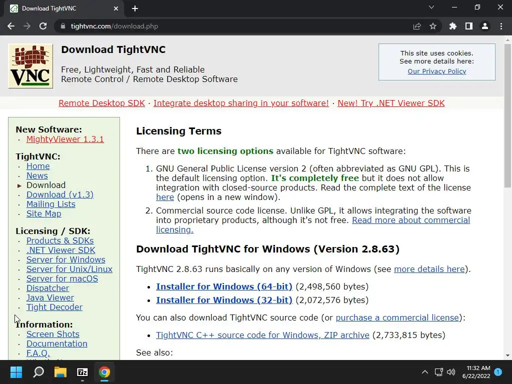Open the Chrome profile icon
The width and height of the screenshot is (512, 384).
[485, 26]
